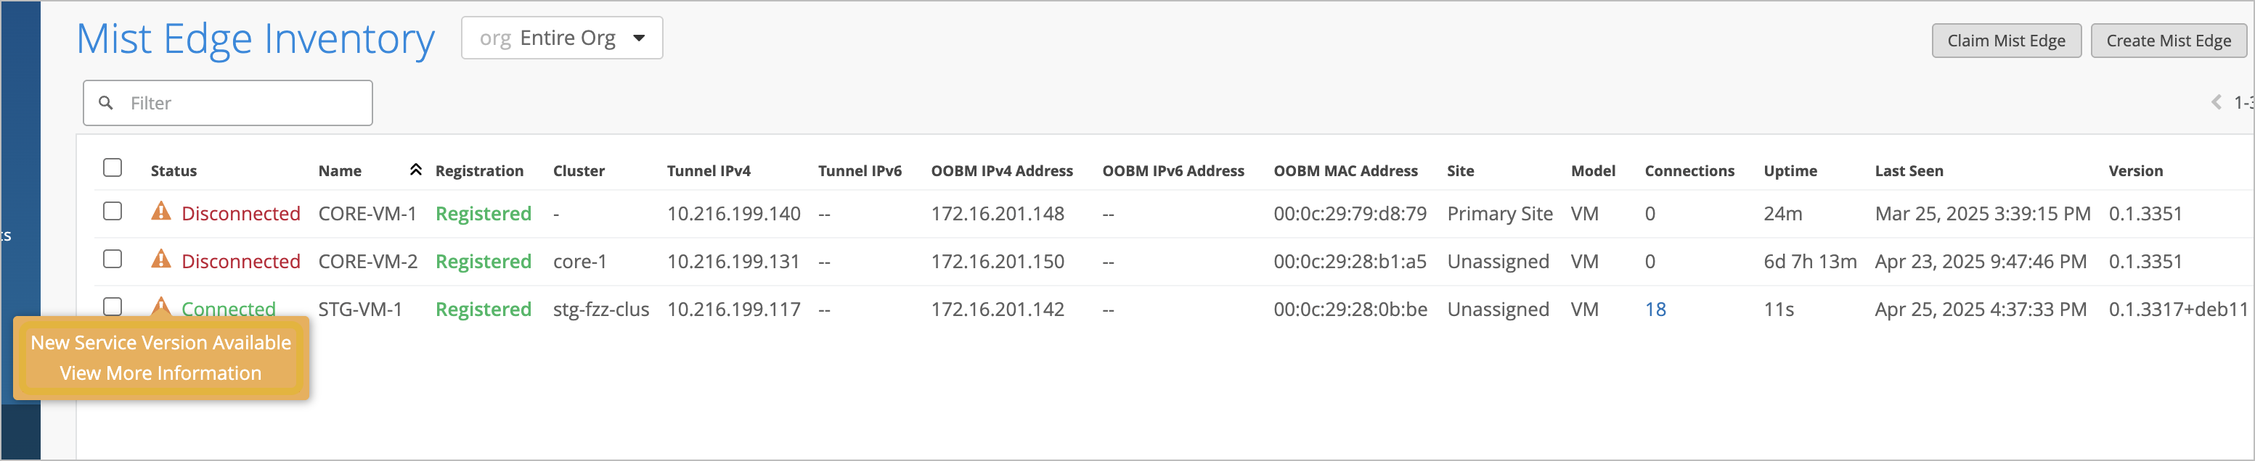Click the sort arrows icon beside the Name column

(415, 170)
